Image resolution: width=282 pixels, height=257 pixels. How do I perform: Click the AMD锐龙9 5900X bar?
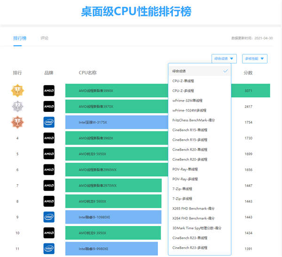pos(113,201)
